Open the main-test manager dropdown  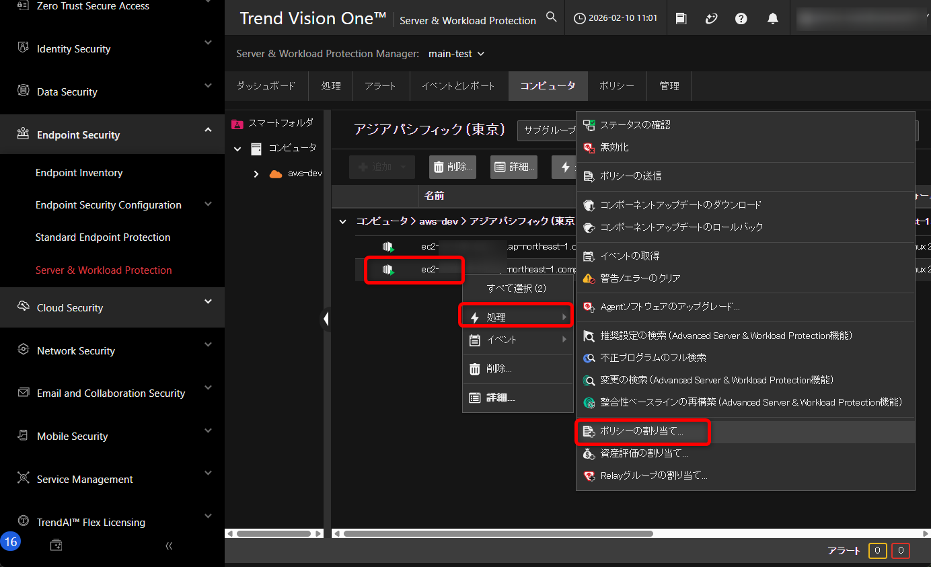455,53
